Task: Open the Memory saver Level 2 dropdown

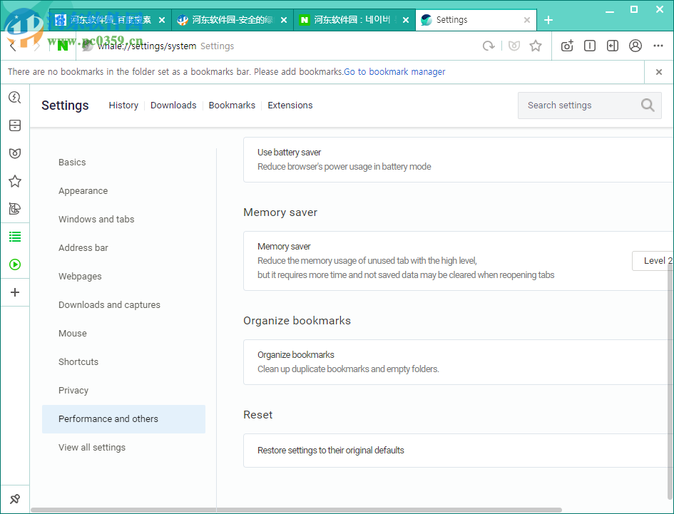Action: click(653, 261)
